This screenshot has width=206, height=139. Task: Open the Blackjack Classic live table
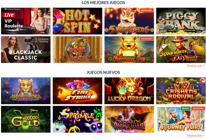[26, 50]
